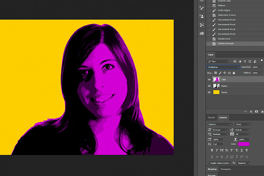The image size is (264, 176).
Task: Select Rellenar history state
Action: coord(235,5)
